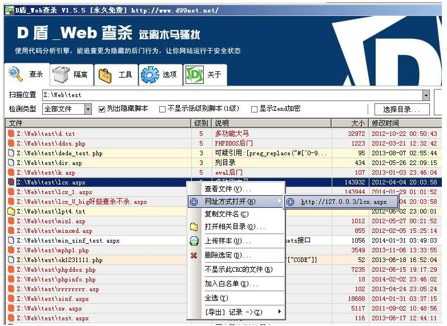Click browser icon in the URL submenu
447x326 pixels.
290,202
